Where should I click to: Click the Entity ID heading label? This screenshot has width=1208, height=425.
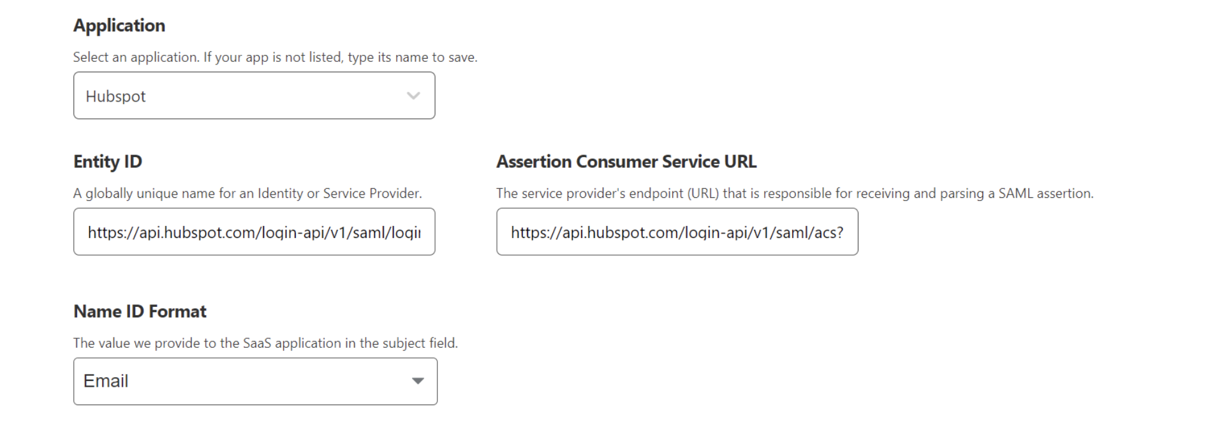(108, 162)
